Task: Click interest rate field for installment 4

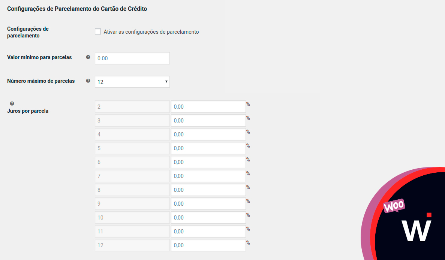Action: click(x=208, y=134)
